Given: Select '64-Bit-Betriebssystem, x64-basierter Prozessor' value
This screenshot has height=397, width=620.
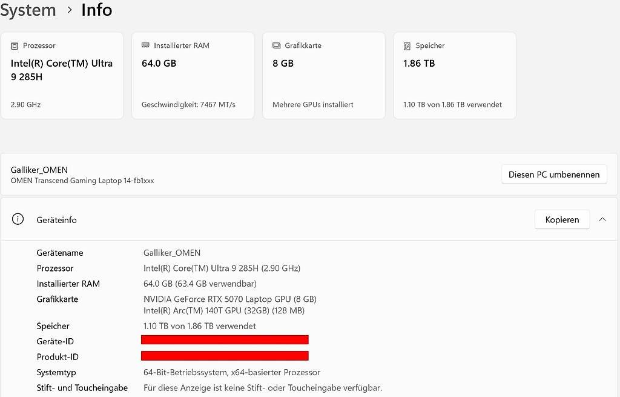Looking at the screenshot, I should [232, 372].
